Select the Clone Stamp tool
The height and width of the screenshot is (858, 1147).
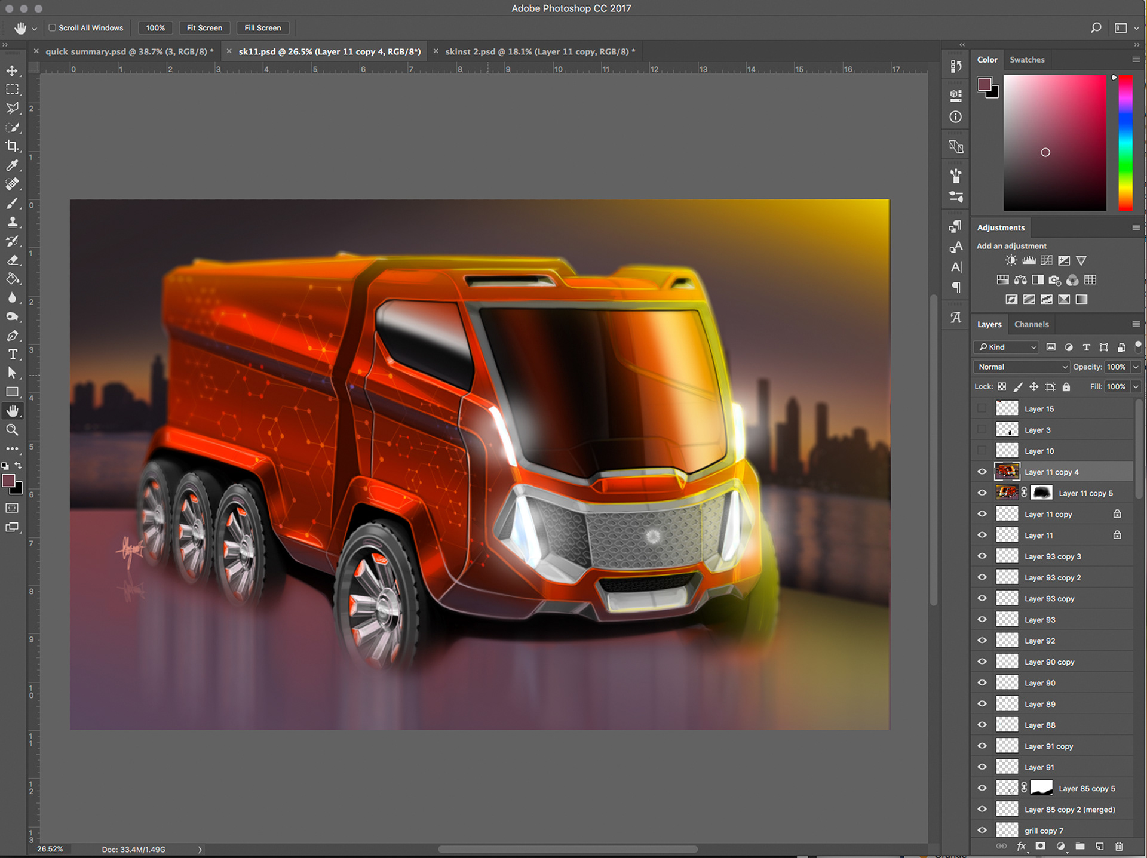pyautogui.click(x=12, y=222)
